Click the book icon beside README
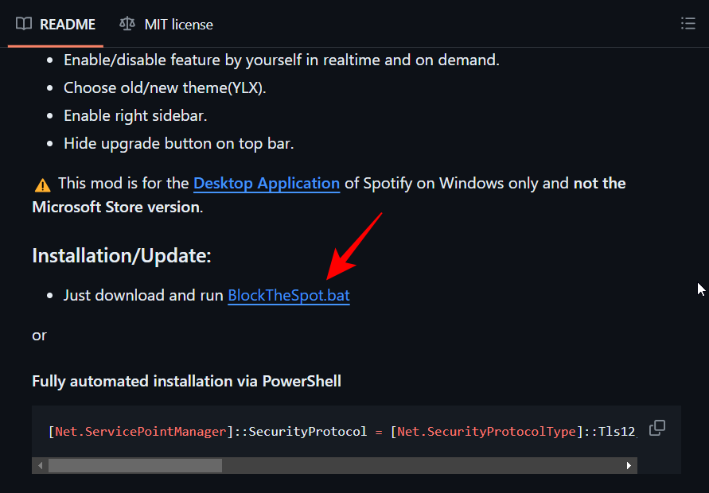This screenshot has height=493, width=709. (x=23, y=24)
